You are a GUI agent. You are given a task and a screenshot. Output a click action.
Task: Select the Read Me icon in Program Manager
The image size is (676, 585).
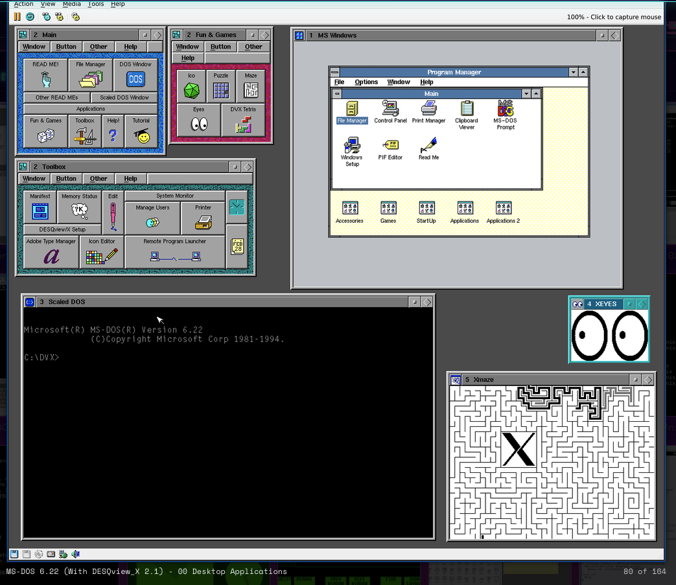point(428,148)
